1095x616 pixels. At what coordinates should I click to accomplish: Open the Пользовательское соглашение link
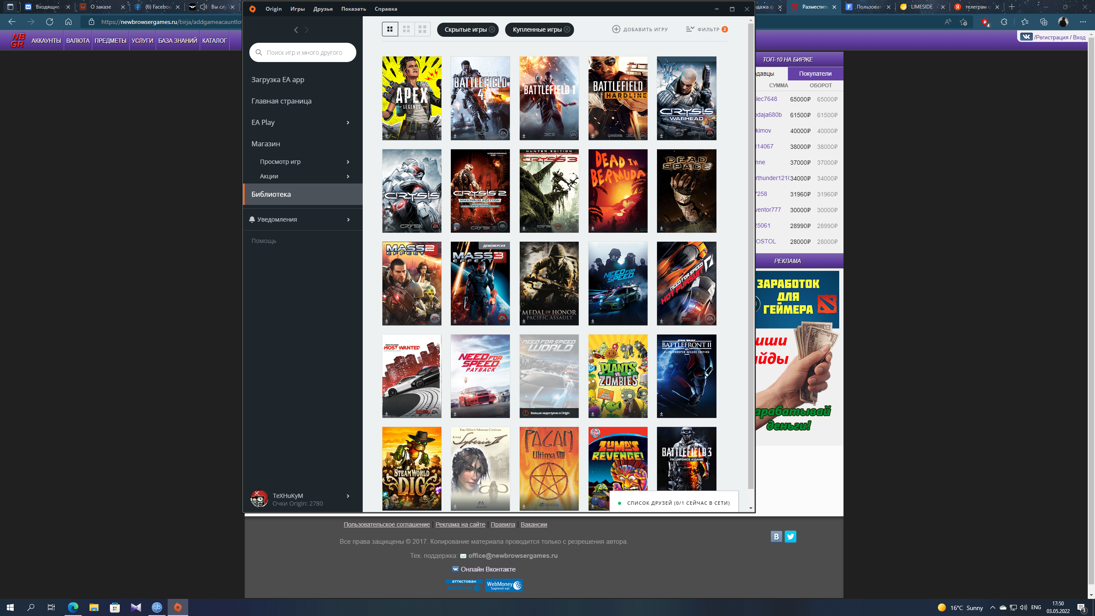tap(387, 524)
